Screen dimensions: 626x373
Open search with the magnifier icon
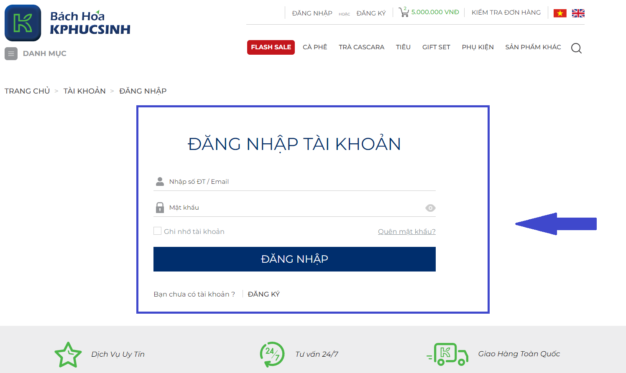576,48
